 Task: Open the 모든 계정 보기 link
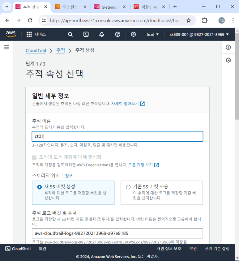pyautogui.click(x=140, y=165)
